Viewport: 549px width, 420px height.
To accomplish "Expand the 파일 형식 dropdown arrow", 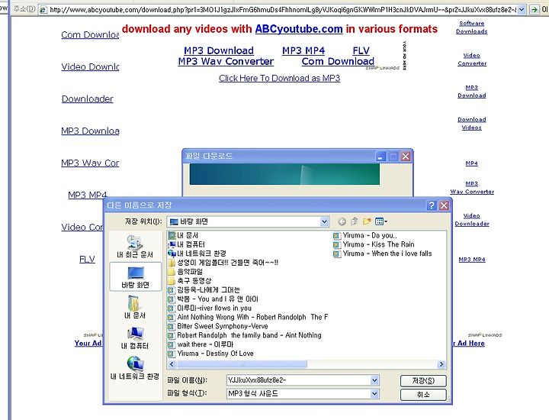I will (374, 394).
